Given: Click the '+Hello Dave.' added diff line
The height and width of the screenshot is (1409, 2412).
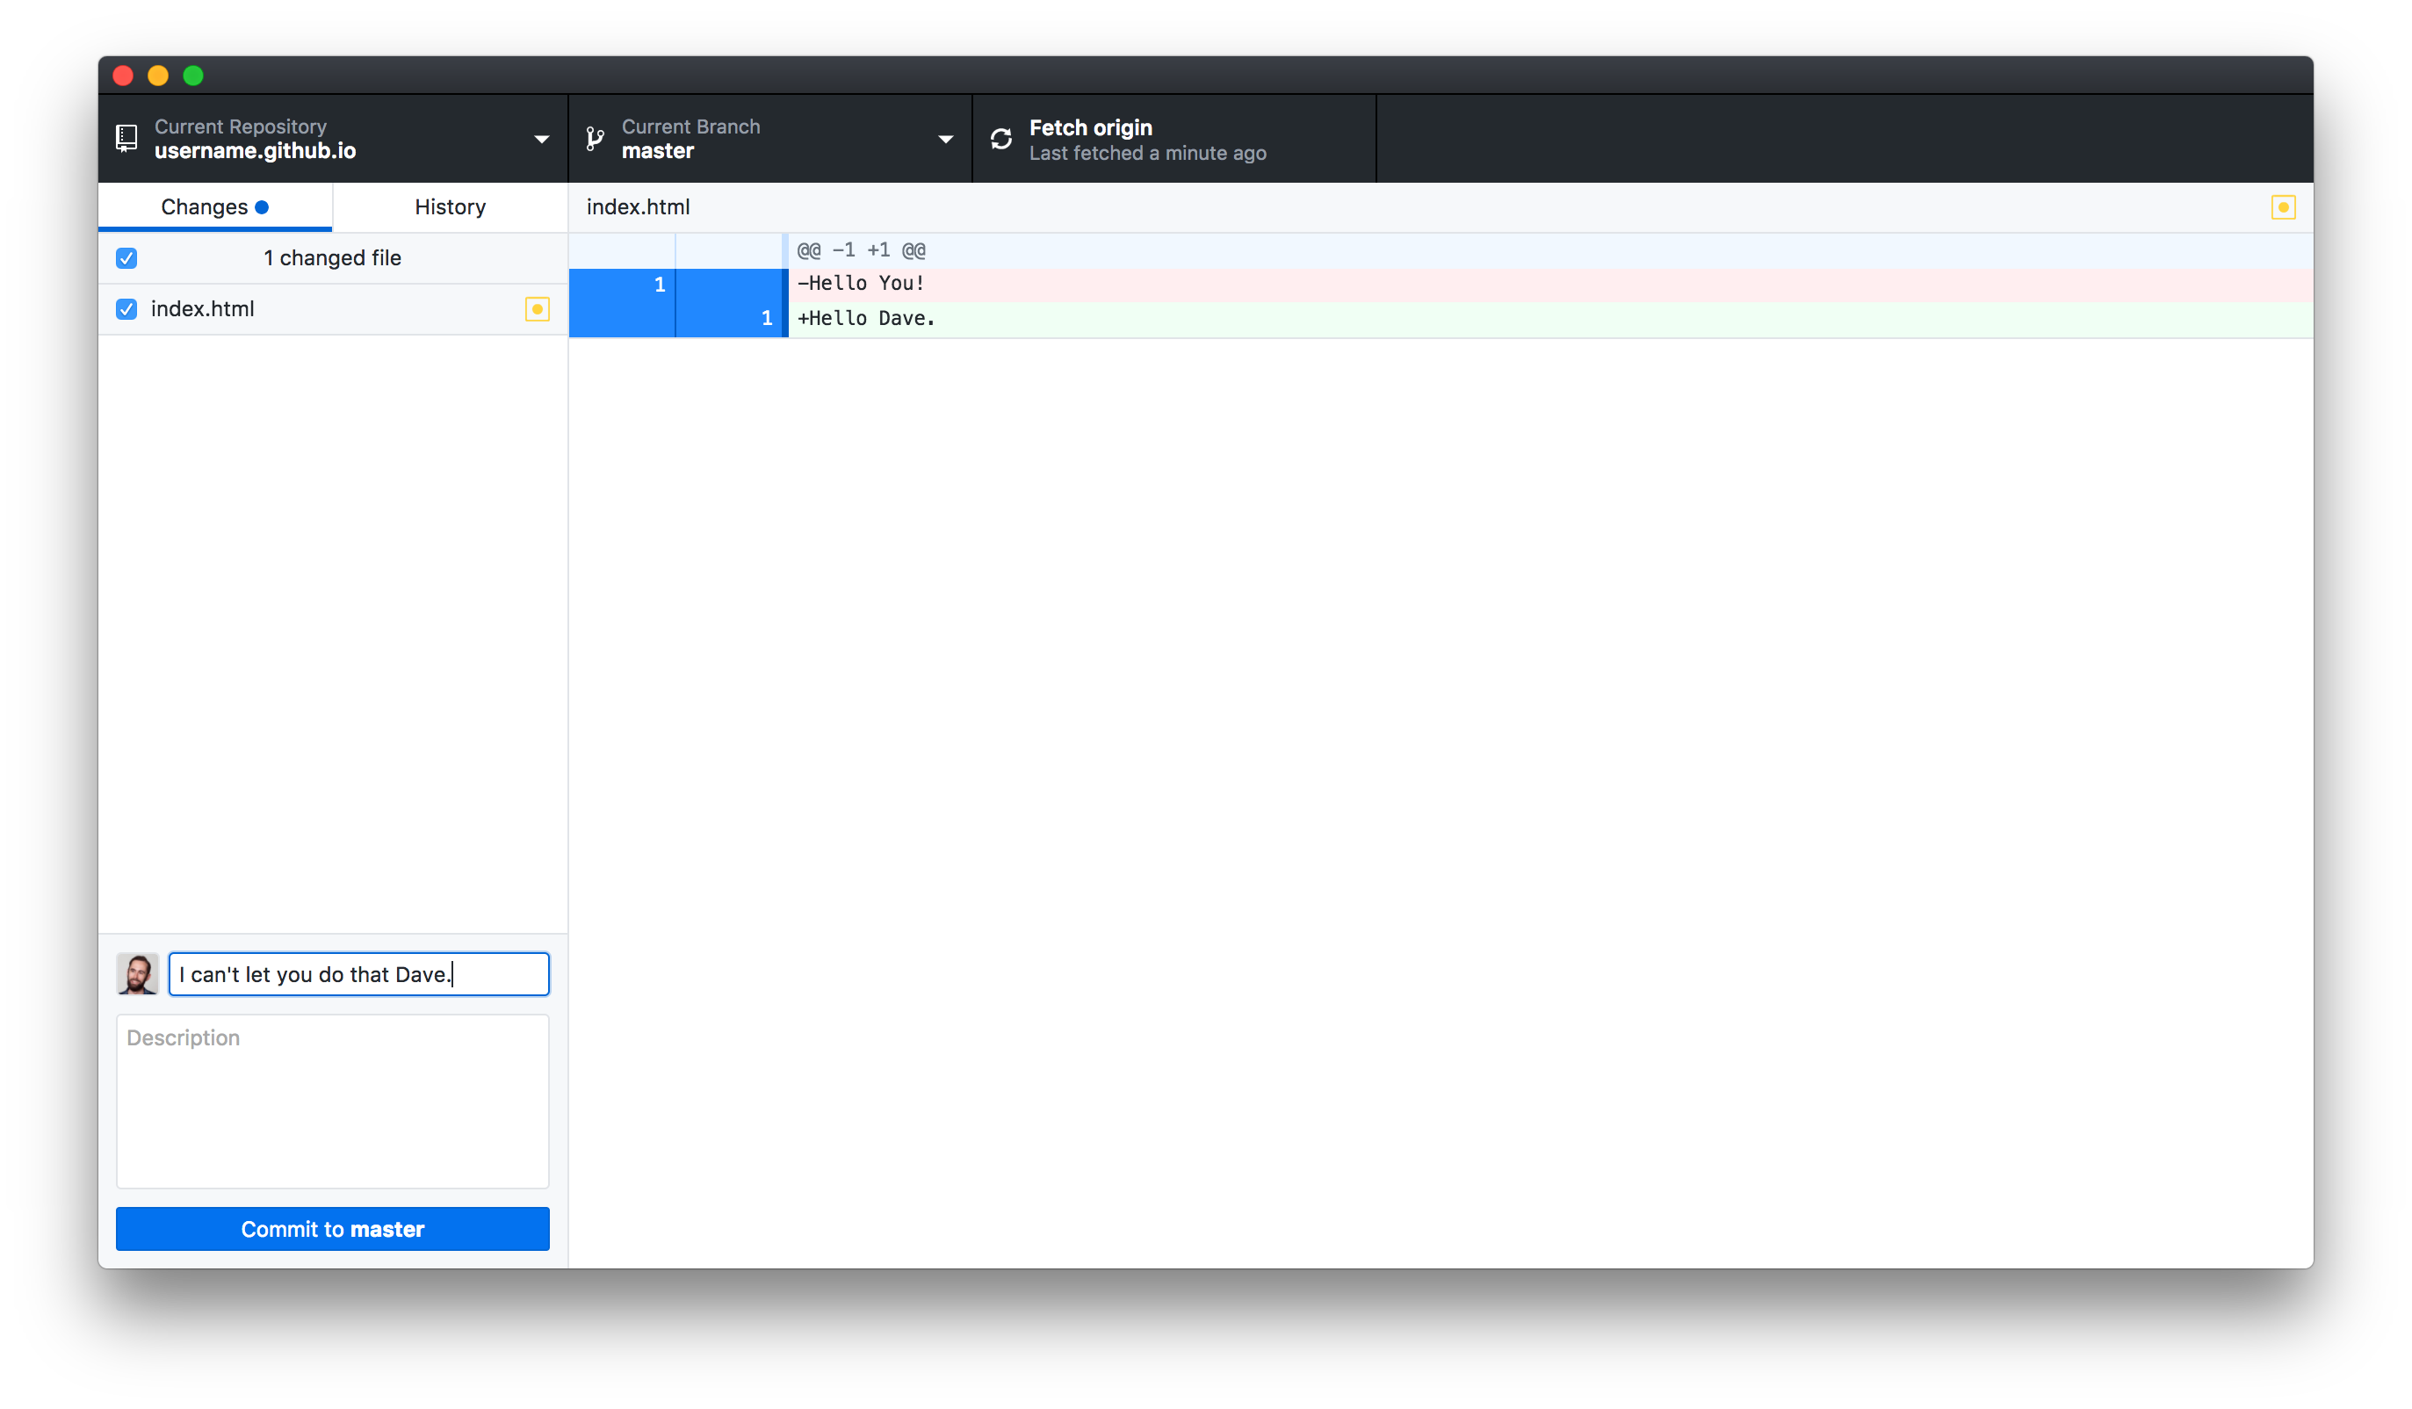Looking at the screenshot, I should pyautogui.click(x=1550, y=319).
